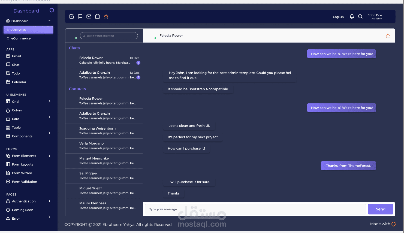404x233 pixels.
Task: Star the Felecia Rower conversation
Action: pyautogui.click(x=388, y=35)
